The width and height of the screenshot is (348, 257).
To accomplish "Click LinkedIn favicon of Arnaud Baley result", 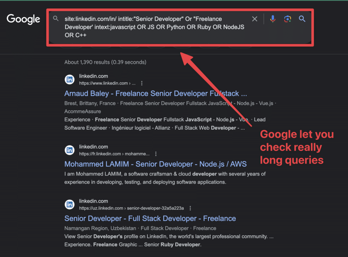I will coord(69,79).
